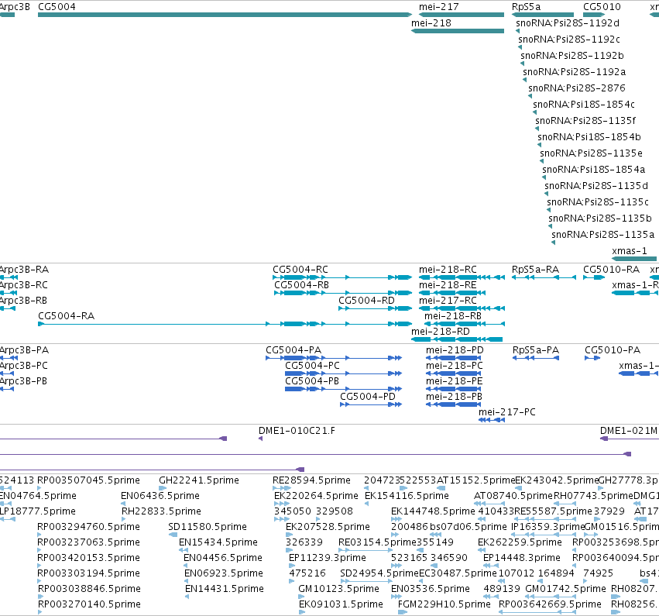659x616 pixels.
Task: Open the mei-218-RD transcript label
Action: coord(440,332)
